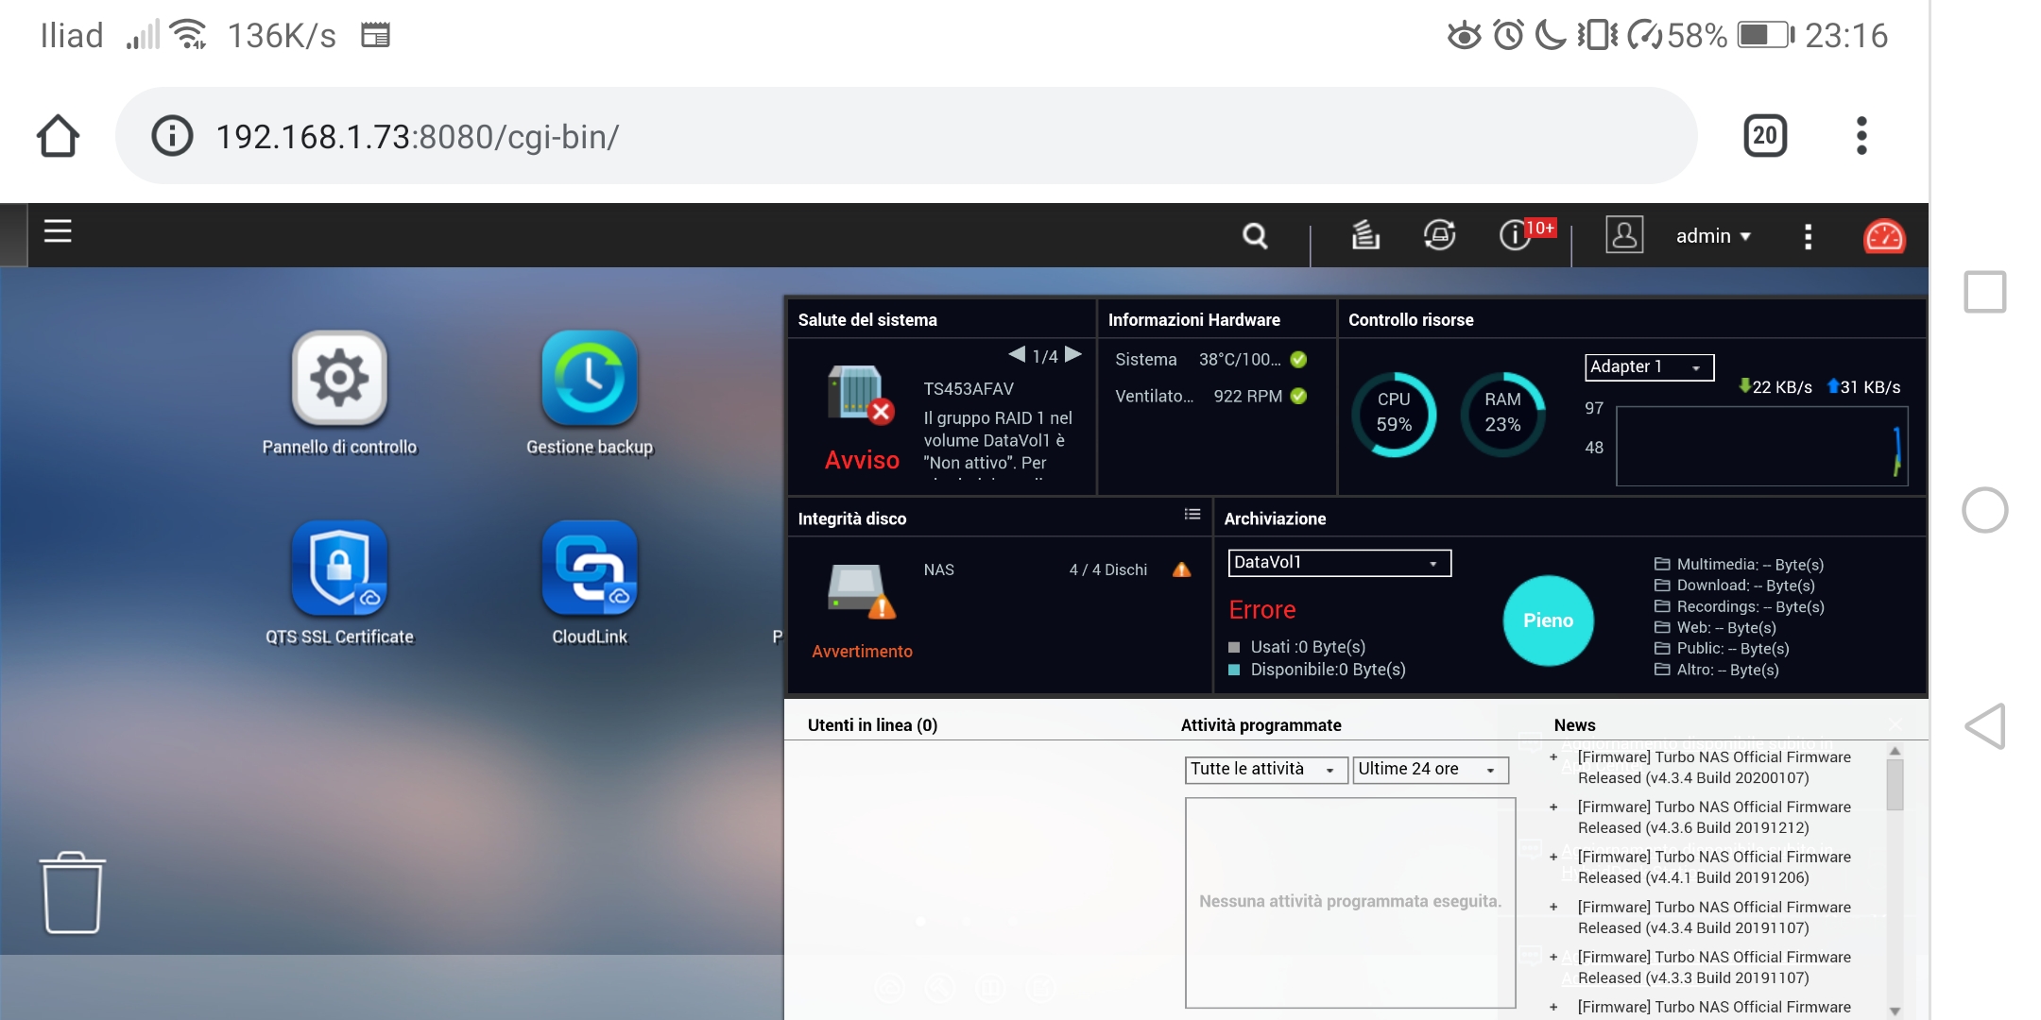Click the search magnifier icon
2041x1020 pixels.
click(x=1255, y=235)
